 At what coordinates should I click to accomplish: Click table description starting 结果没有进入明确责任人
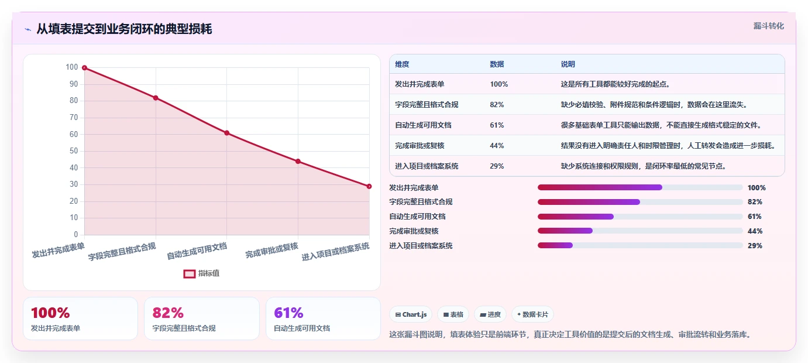point(668,146)
